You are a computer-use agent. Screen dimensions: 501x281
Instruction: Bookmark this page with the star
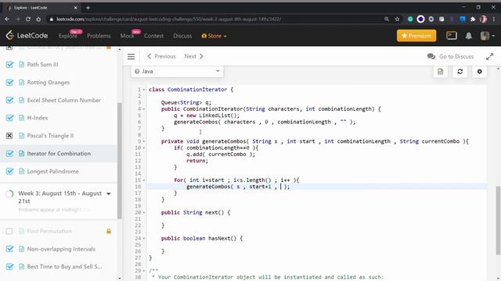click(397, 19)
